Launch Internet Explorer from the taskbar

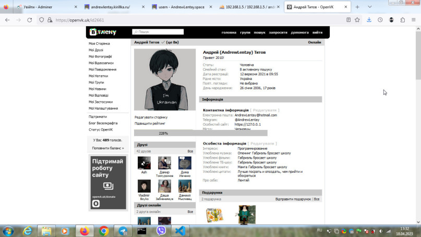tap(27, 231)
